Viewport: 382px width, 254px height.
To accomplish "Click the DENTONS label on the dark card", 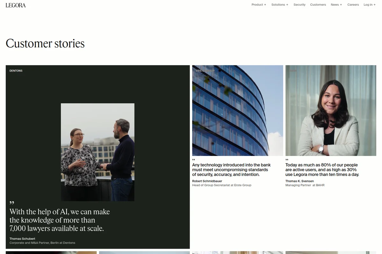I will pos(16,70).
